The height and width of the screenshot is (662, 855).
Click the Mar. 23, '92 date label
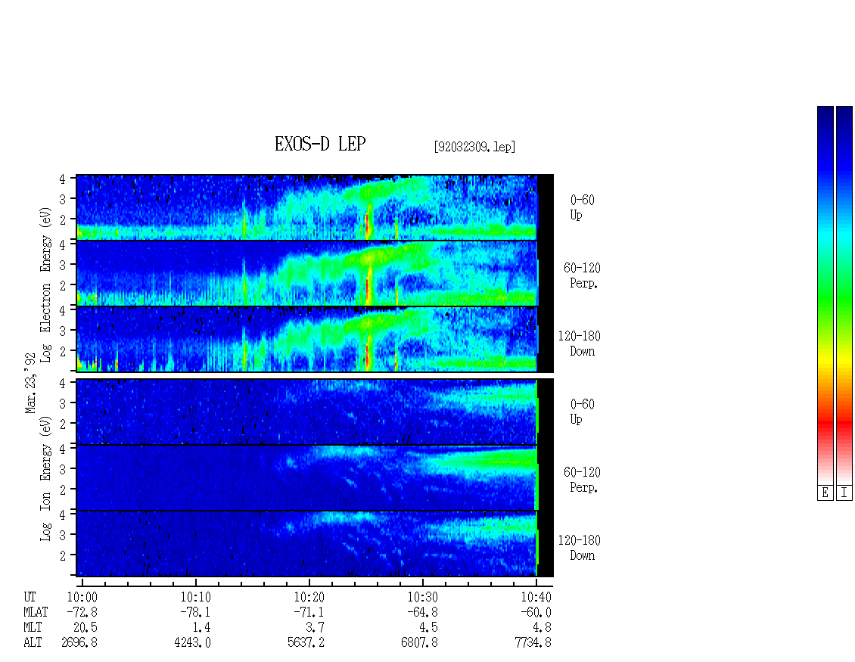30,383
